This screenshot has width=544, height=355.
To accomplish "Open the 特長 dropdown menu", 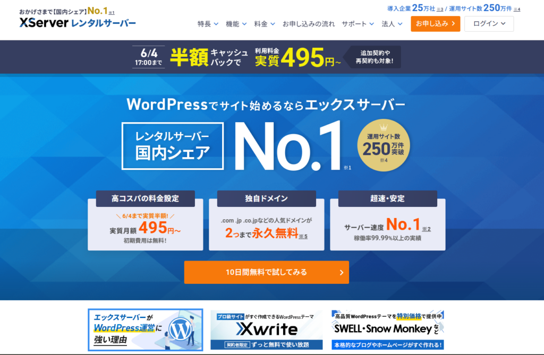I will click(x=208, y=24).
